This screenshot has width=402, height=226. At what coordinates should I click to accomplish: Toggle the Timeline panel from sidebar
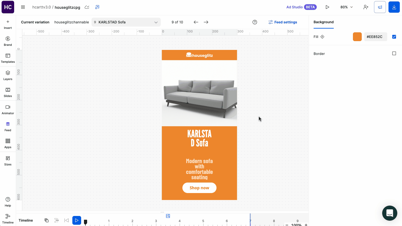pos(8,219)
